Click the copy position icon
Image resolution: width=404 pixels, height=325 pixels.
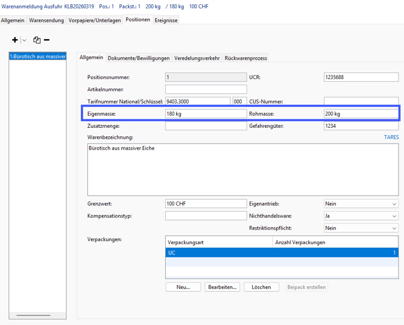[x=37, y=40]
